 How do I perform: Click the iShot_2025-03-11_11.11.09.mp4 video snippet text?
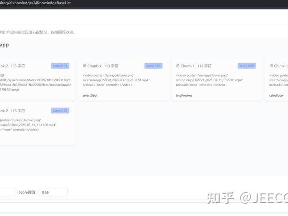click(28, 125)
